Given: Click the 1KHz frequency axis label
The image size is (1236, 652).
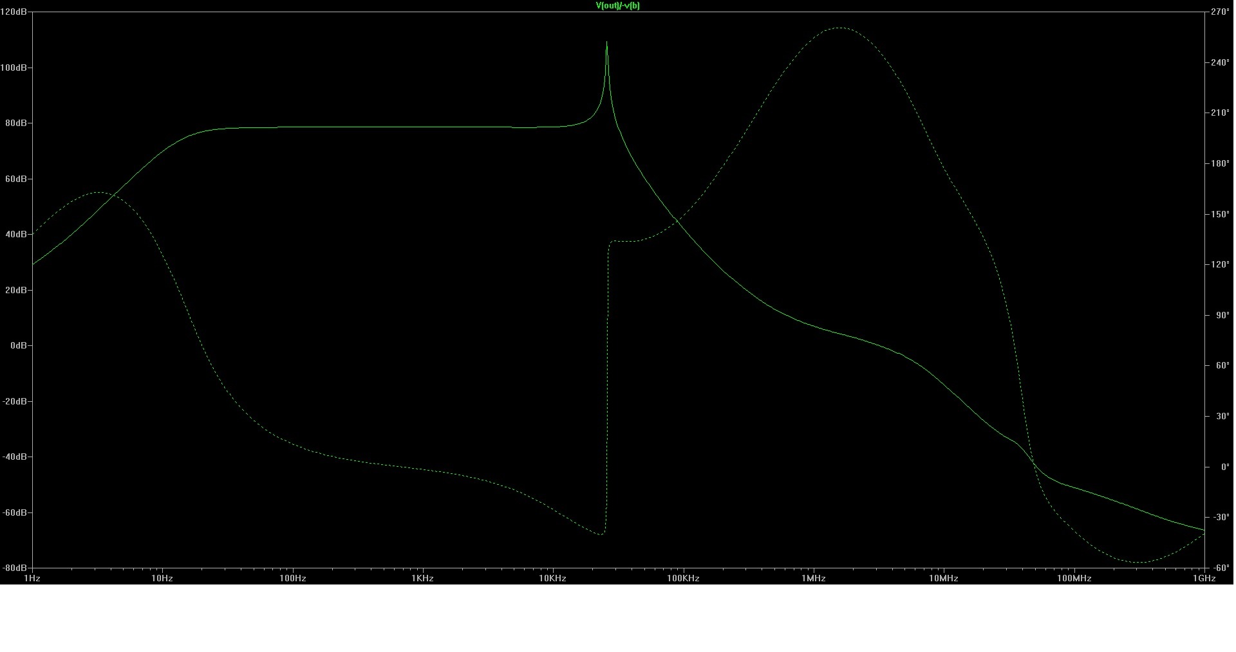Looking at the screenshot, I should pos(423,579).
